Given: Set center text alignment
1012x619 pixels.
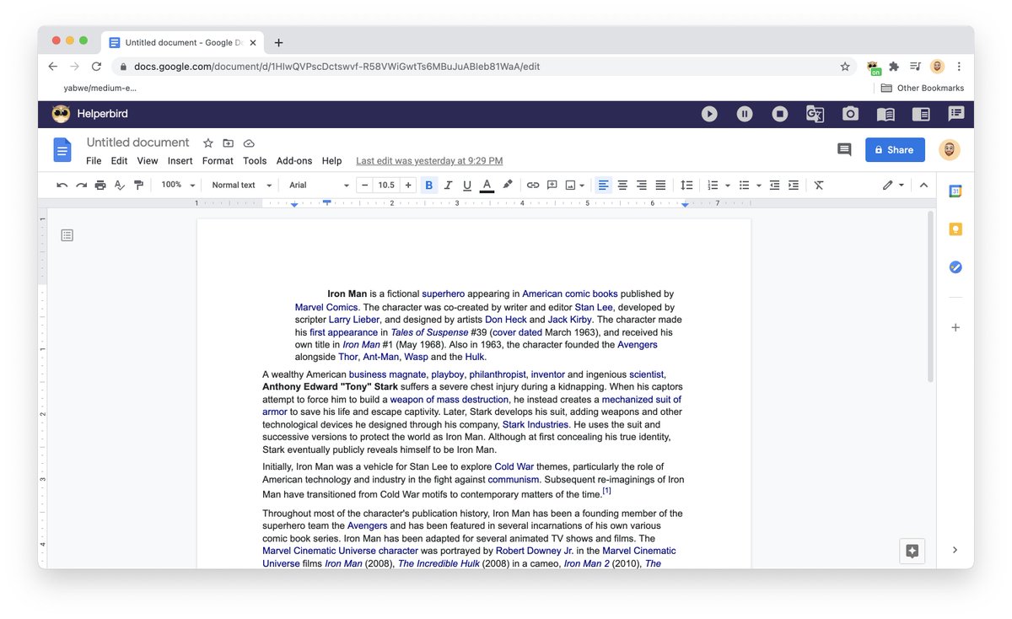Looking at the screenshot, I should tap(622, 186).
